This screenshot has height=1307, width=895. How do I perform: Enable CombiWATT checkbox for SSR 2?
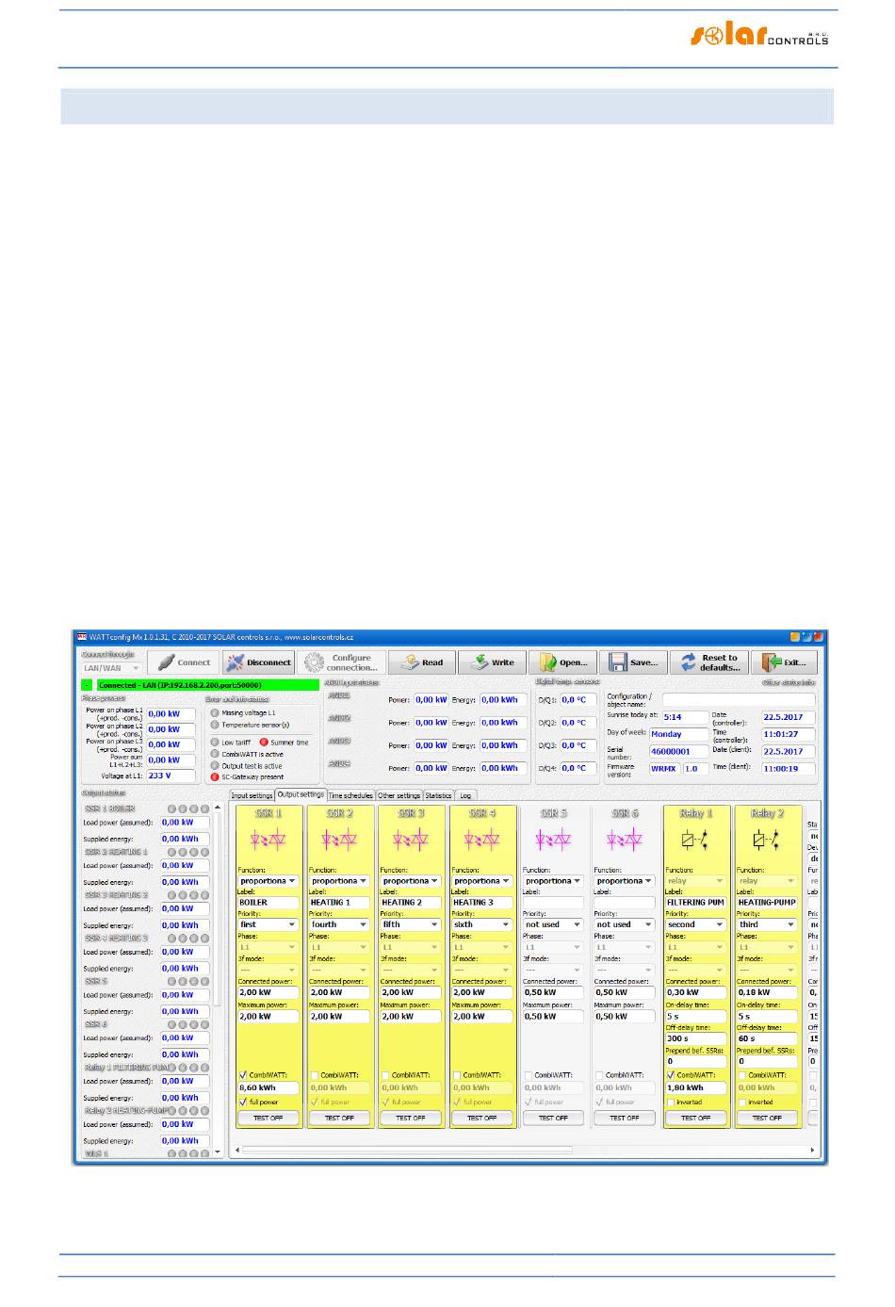[x=315, y=1074]
